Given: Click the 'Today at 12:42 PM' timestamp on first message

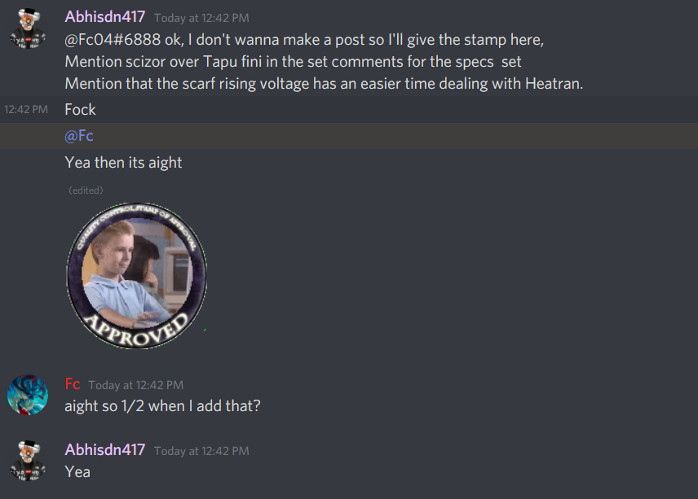Looking at the screenshot, I should tap(201, 18).
